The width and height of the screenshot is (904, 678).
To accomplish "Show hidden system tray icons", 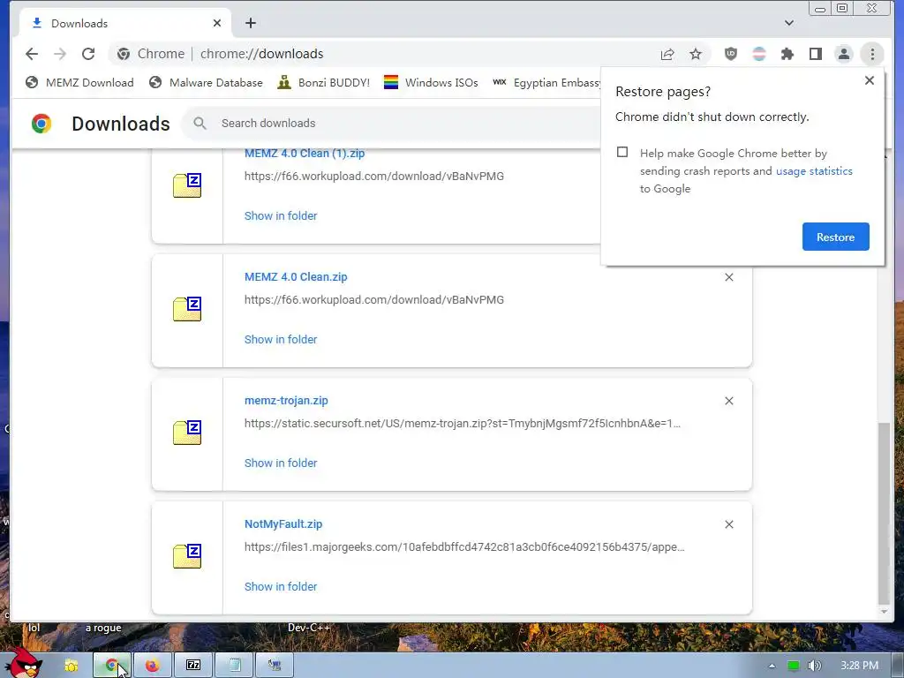I will click(x=772, y=666).
